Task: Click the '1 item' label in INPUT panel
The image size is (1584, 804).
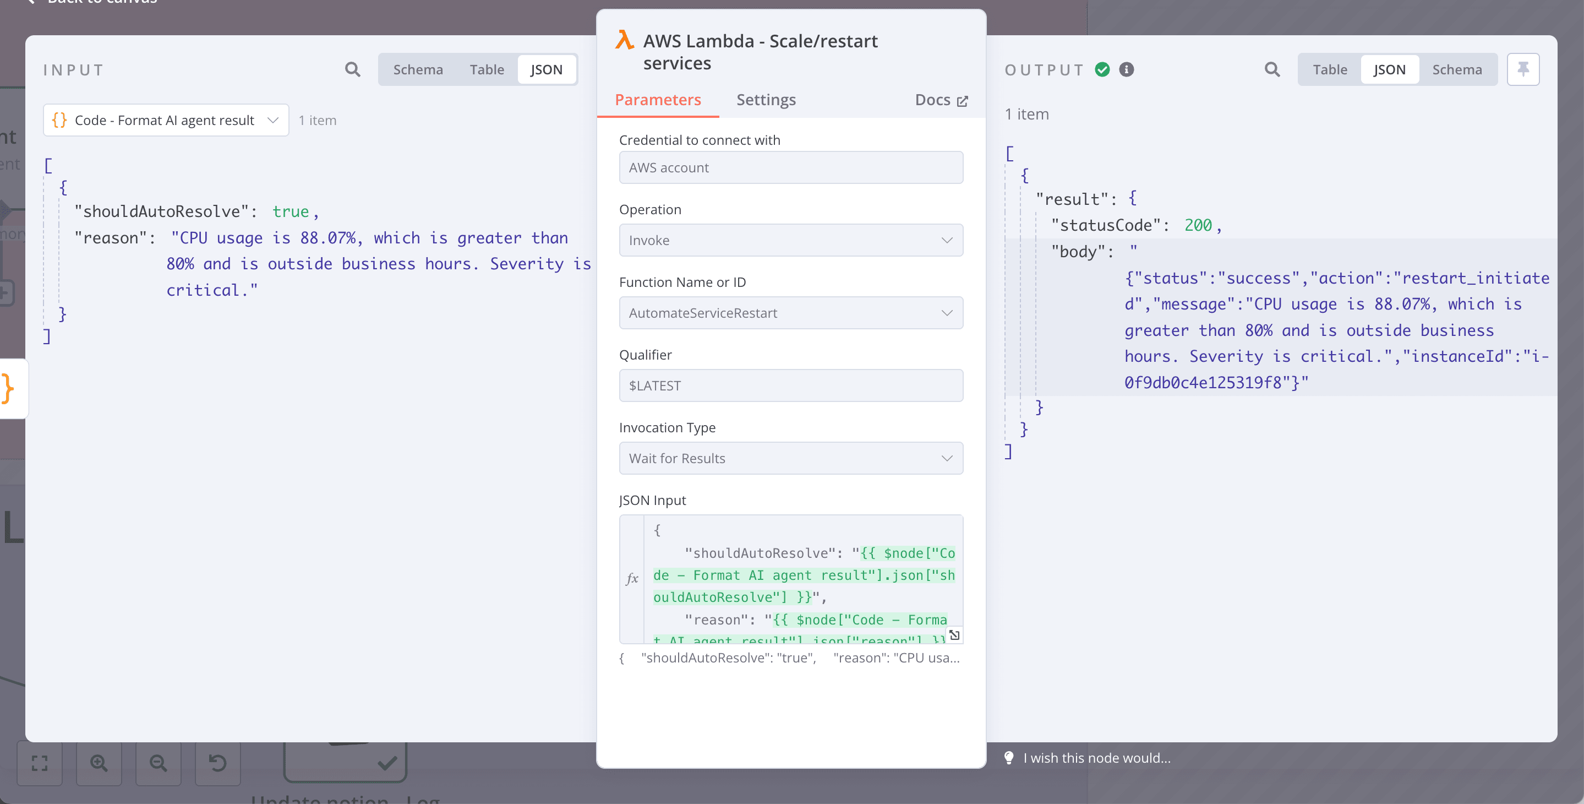Action: click(318, 120)
